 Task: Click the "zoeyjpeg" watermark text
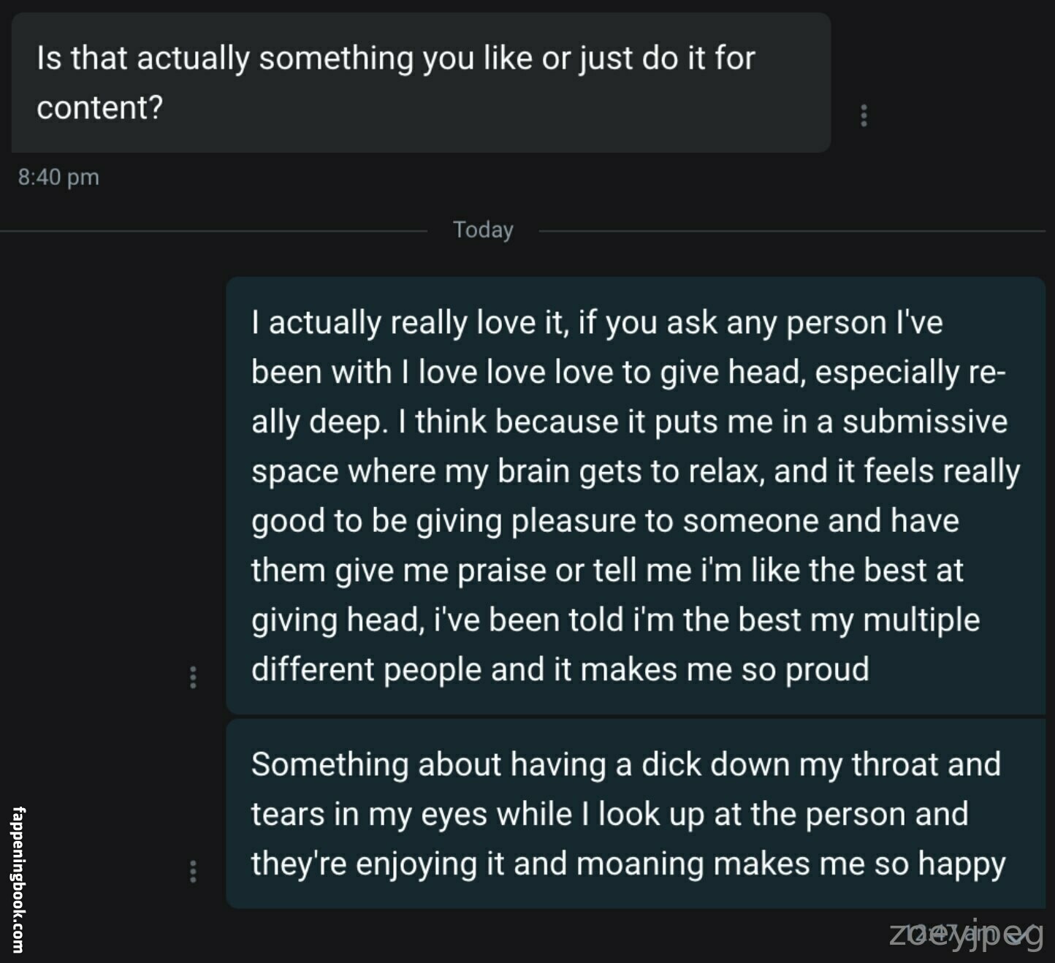pos(965,936)
